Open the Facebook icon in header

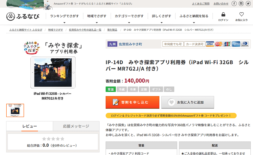click(x=234, y=3)
